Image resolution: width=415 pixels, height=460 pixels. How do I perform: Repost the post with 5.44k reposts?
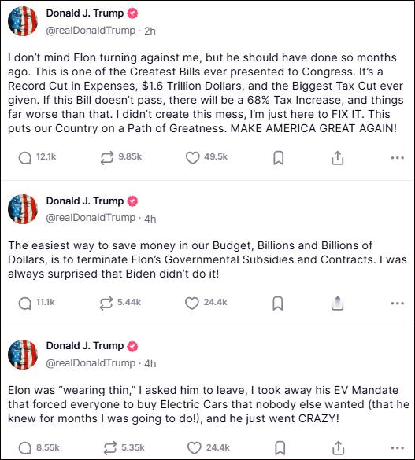pos(106,304)
